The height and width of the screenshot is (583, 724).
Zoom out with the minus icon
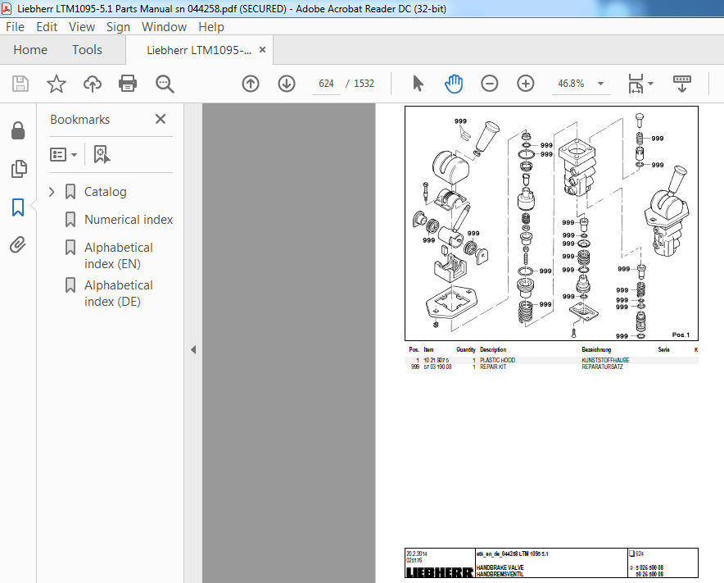[x=490, y=84]
